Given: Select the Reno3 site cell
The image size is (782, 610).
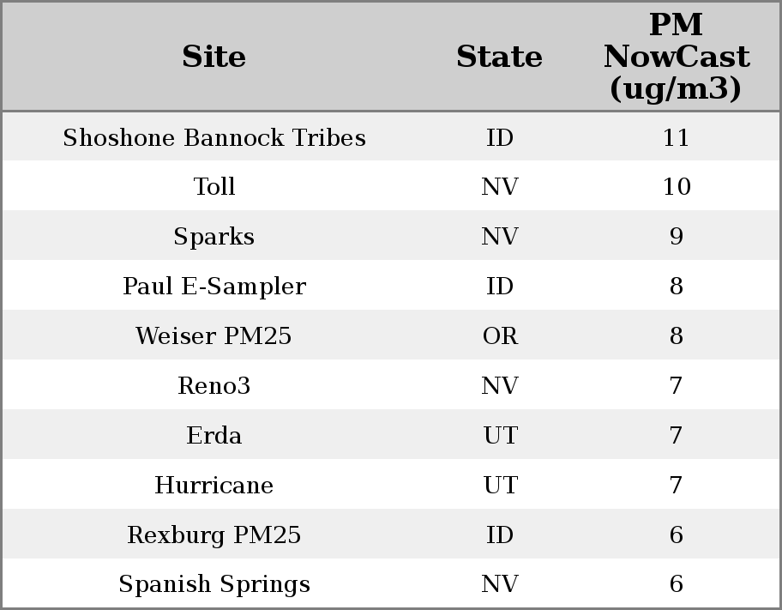Looking at the screenshot, I should pos(214,386).
